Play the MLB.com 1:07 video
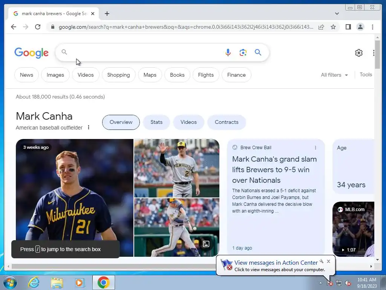Screen dimensions: 386x290 tap(354, 229)
